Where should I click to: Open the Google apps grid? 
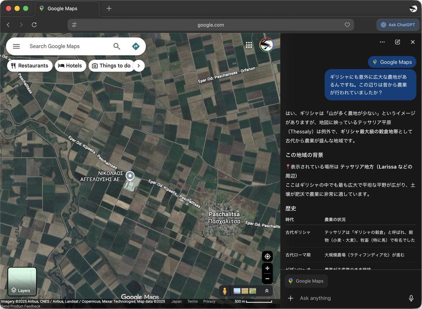(249, 45)
